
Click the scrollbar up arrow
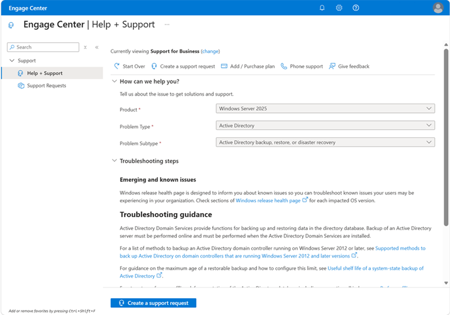click(446, 45)
